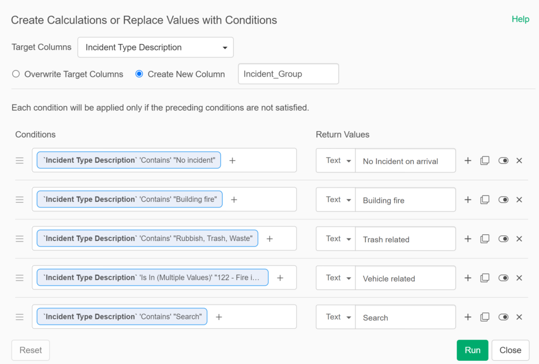The width and height of the screenshot is (539, 364).
Task: Disable the Vehicle related condition toggle
Action: coord(503,278)
